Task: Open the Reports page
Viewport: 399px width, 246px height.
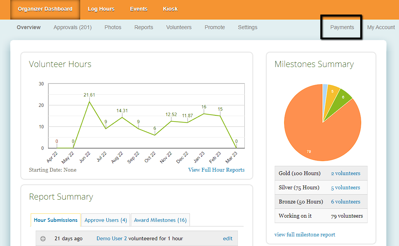Action: tap(143, 27)
